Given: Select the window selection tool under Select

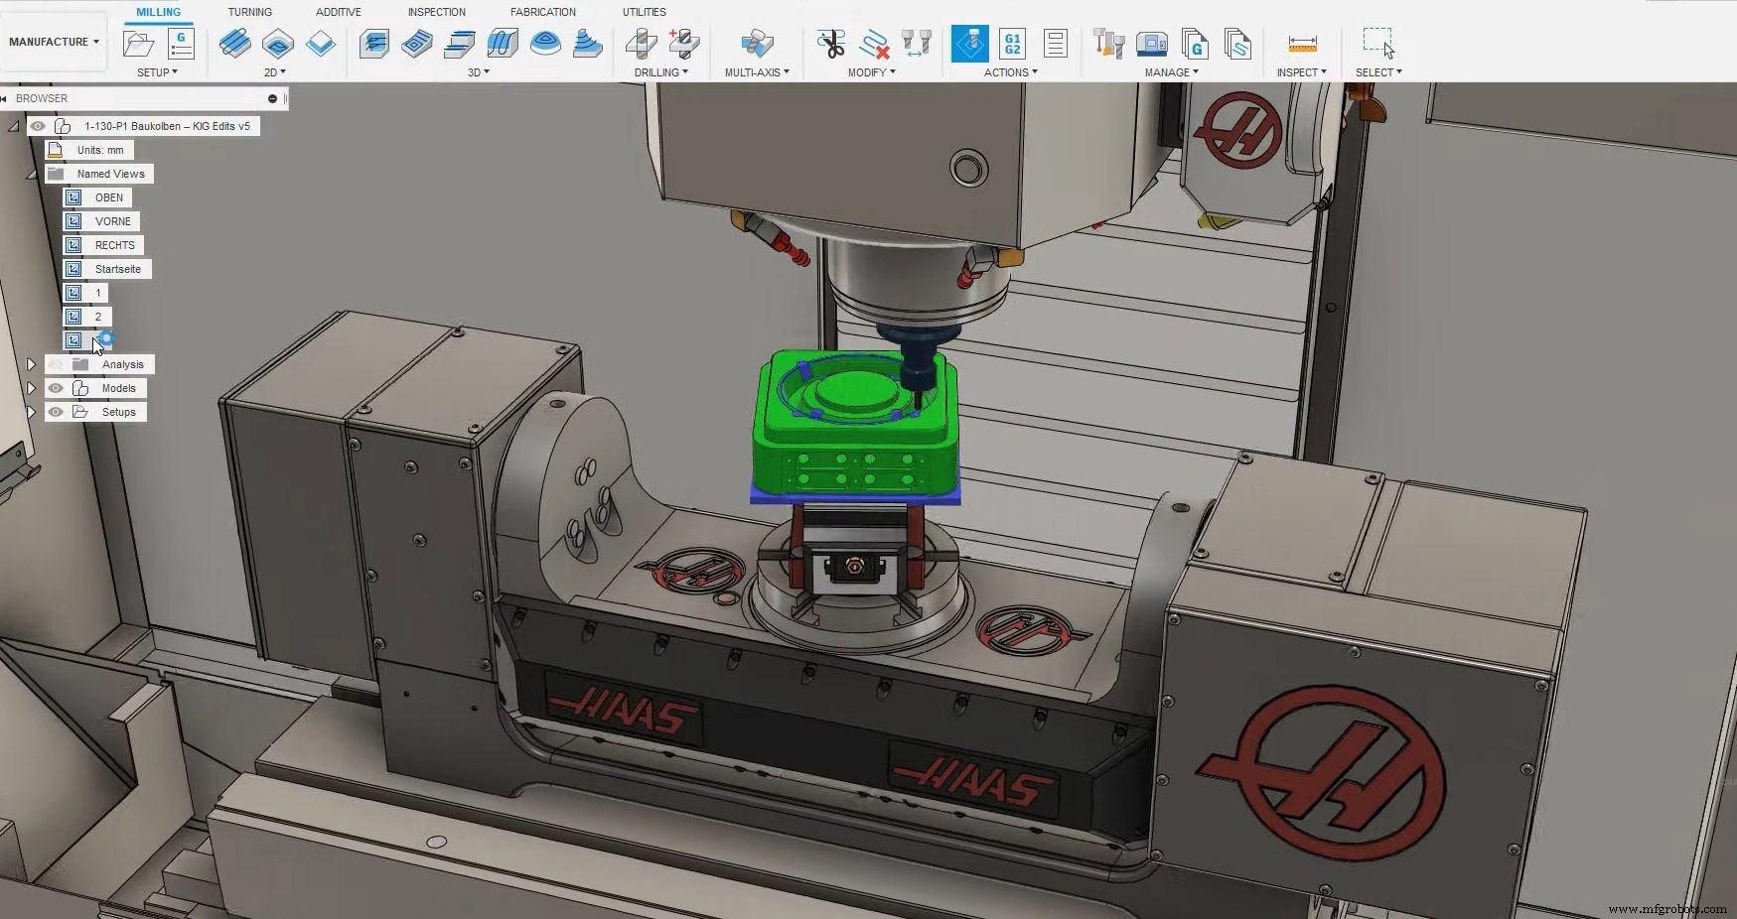Looking at the screenshot, I should pos(1378,40).
